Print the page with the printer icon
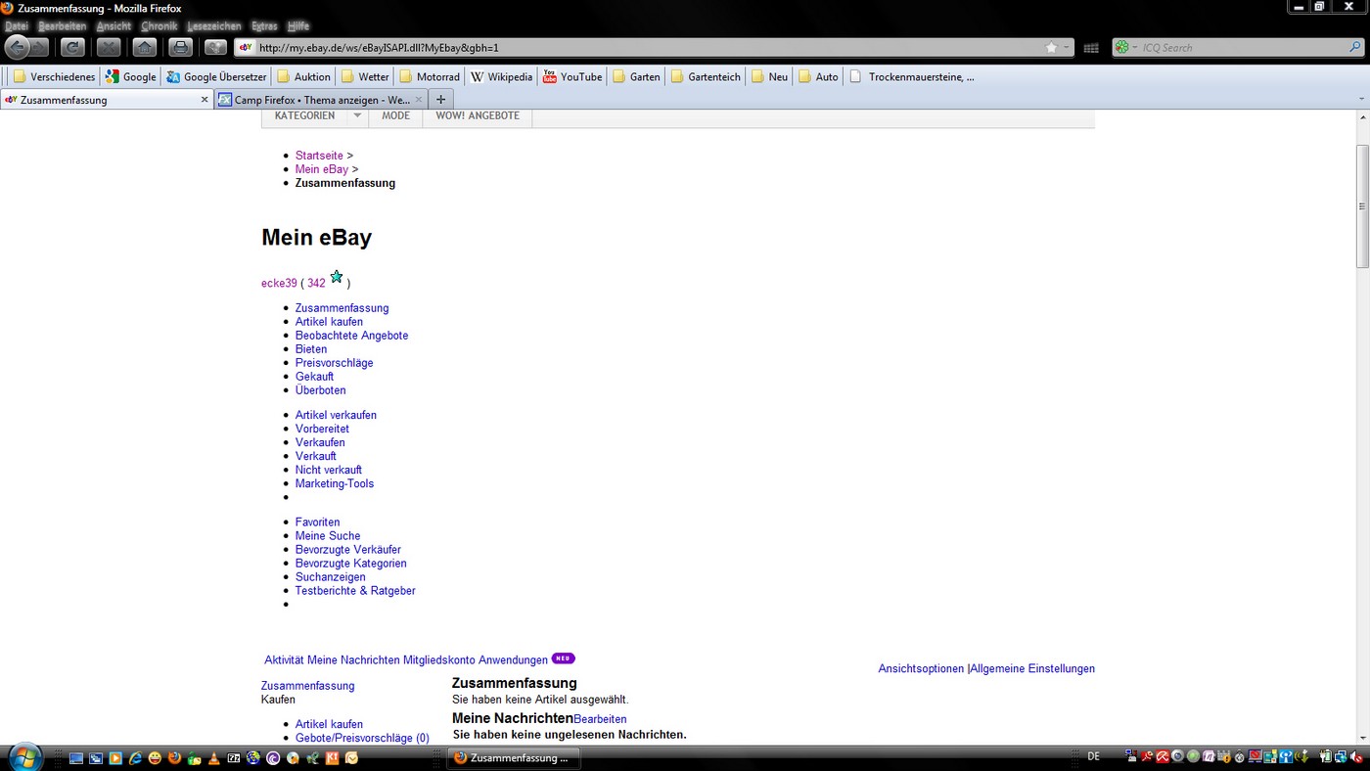The height and width of the screenshot is (771, 1370). point(181,47)
